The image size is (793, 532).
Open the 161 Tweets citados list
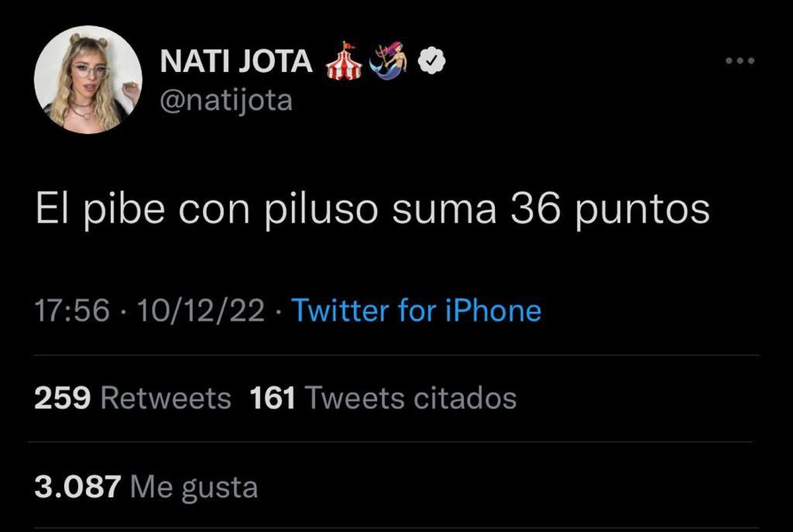click(383, 399)
